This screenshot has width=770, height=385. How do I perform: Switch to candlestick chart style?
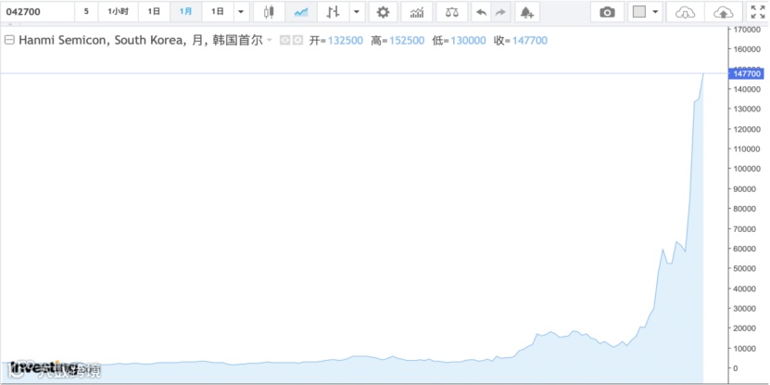tap(269, 12)
